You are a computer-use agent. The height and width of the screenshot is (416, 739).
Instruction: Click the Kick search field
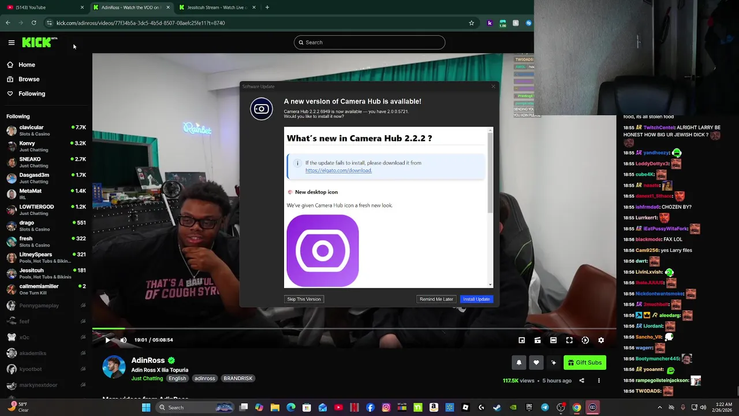[369, 42]
